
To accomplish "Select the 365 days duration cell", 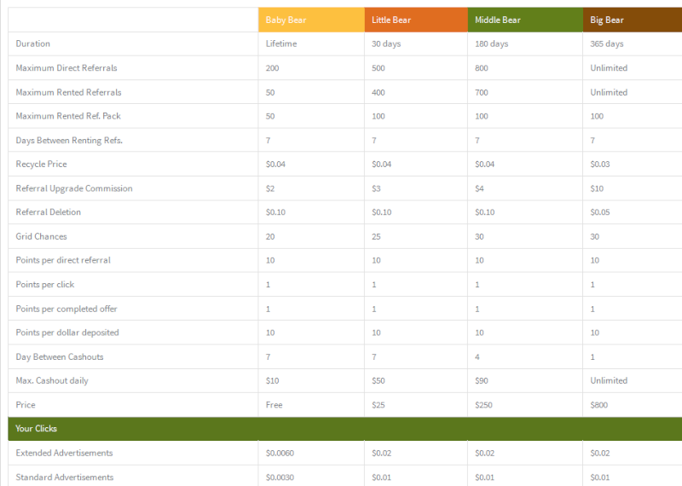I will 633,43.
